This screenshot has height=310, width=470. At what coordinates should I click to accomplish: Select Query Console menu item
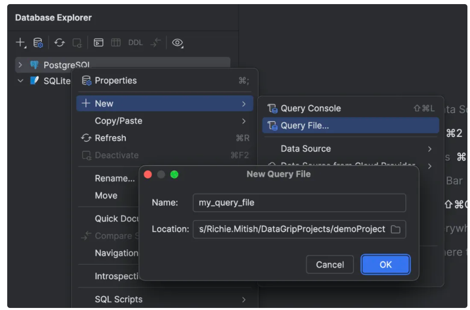pos(310,108)
